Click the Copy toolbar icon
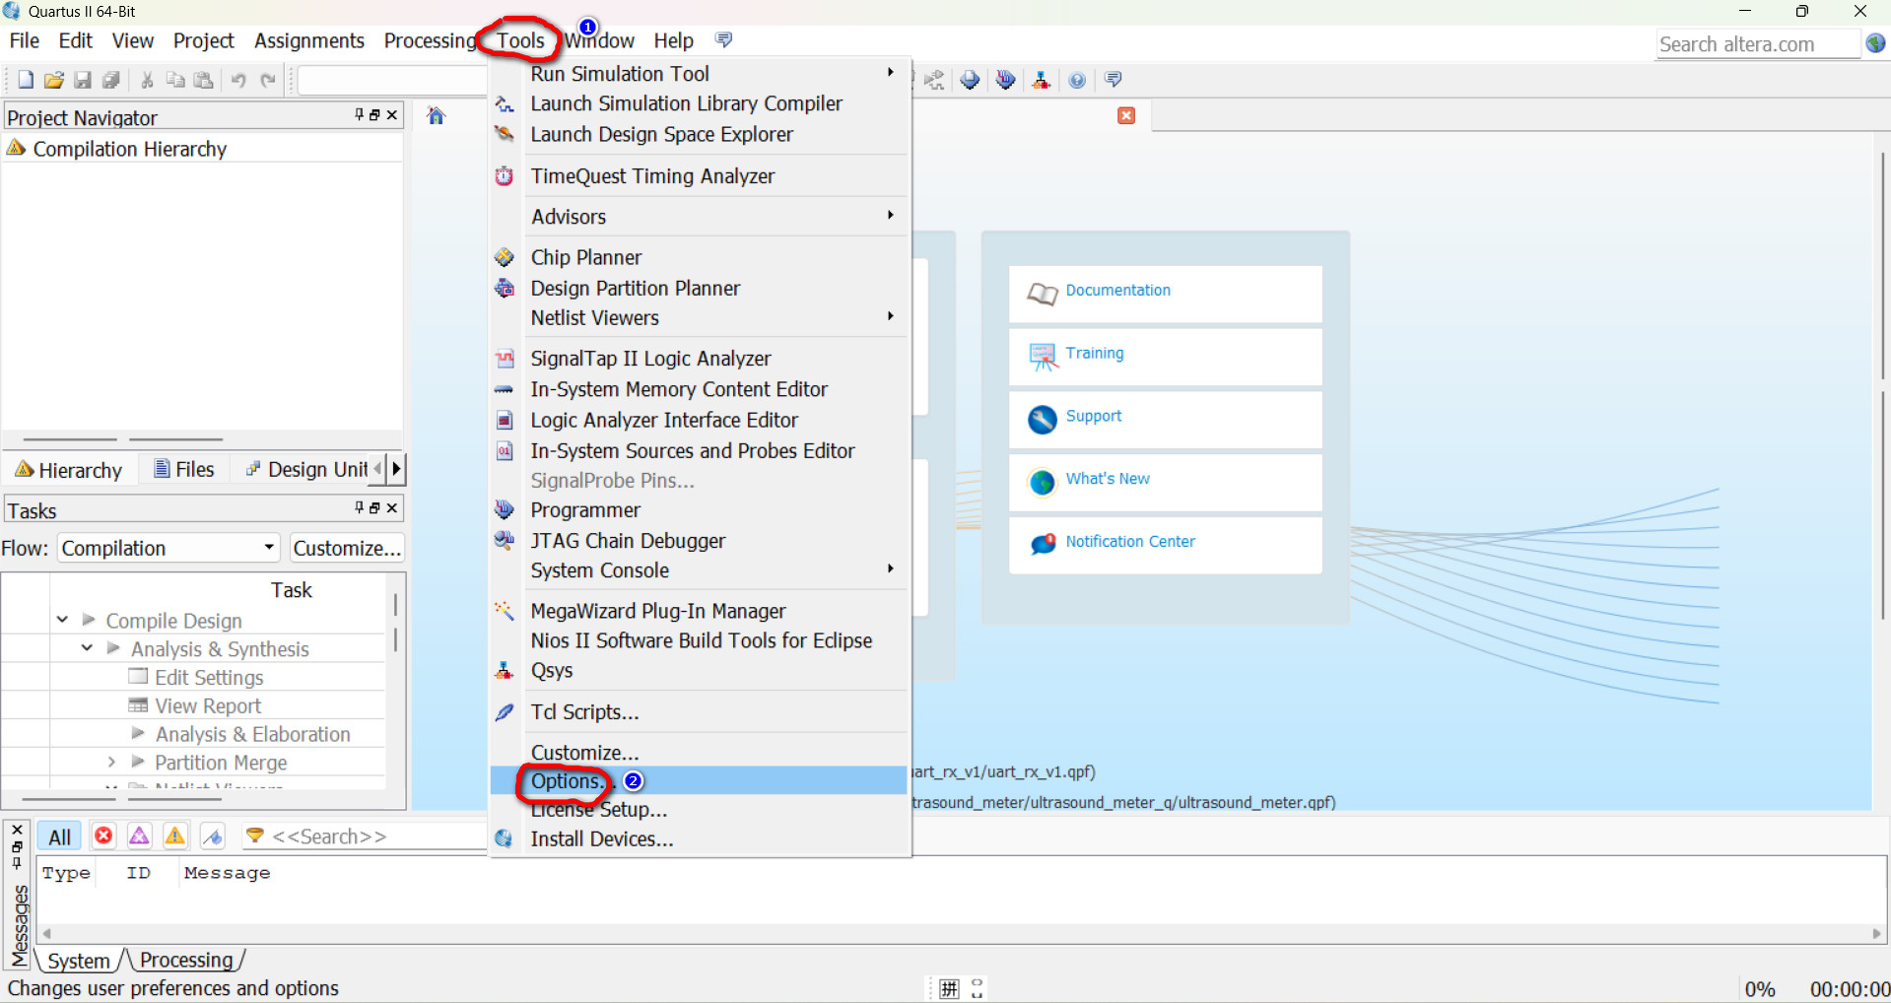The width and height of the screenshot is (1891, 1003). coord(175,80)
